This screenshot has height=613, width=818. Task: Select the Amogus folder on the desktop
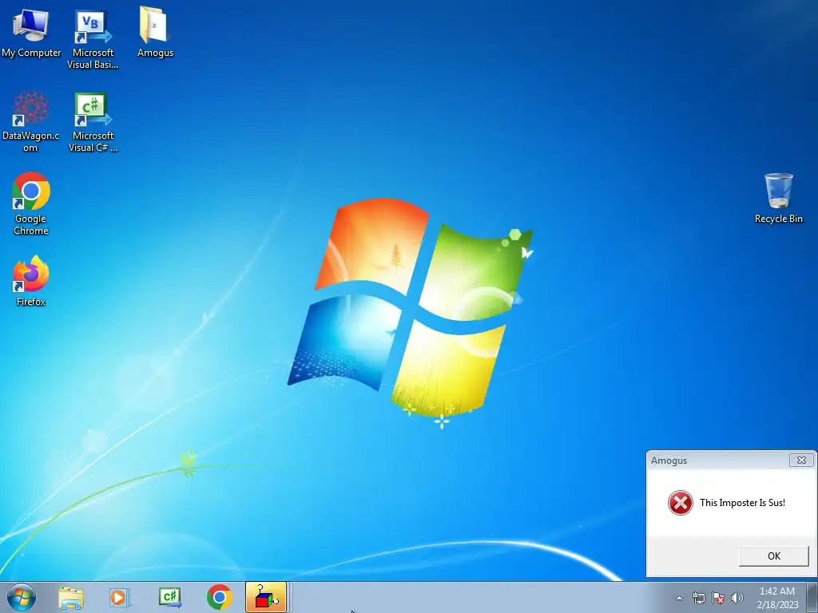tap(155, 32)
